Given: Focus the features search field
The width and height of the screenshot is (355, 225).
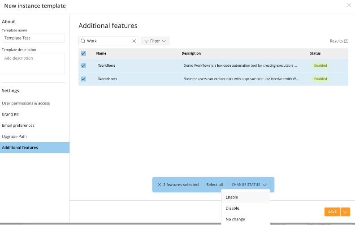Looking at the screenshot, I should coord(108,41).
